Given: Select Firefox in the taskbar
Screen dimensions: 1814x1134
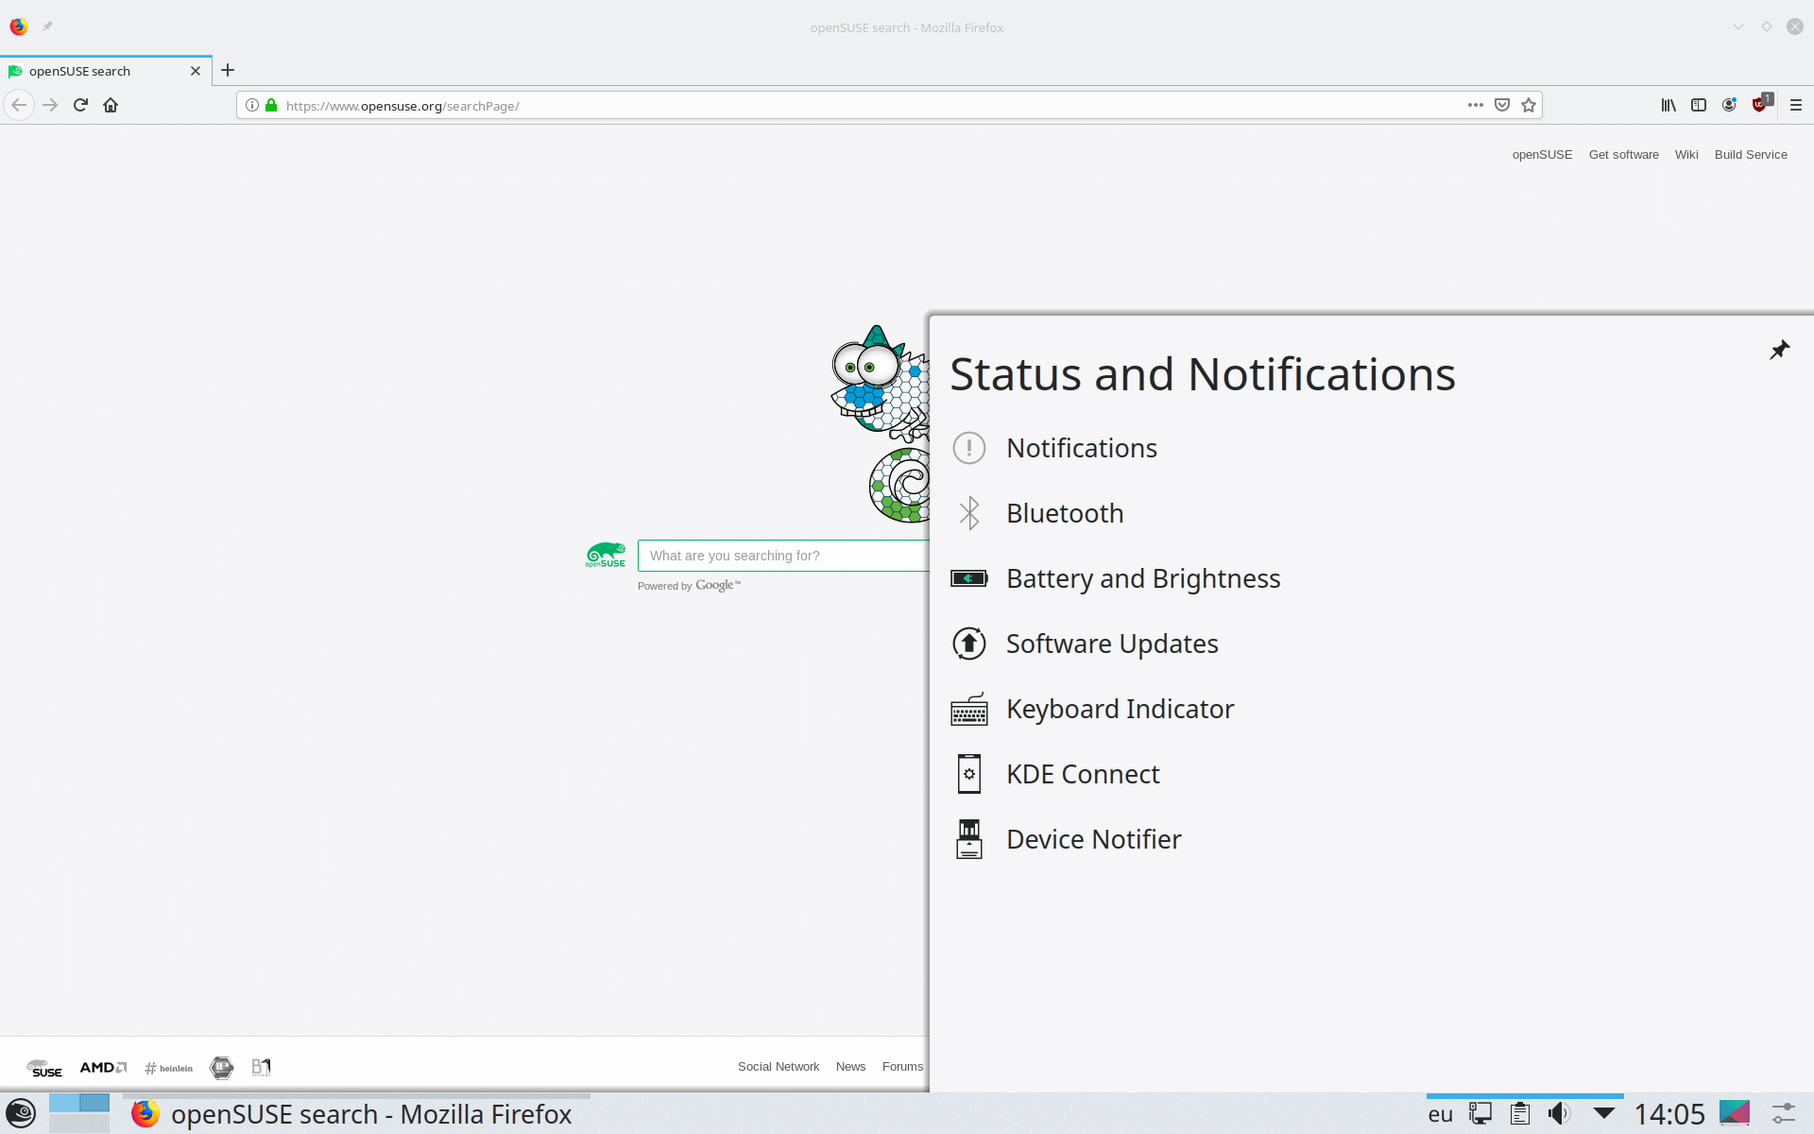Looking at the screenshot, I should (x=355, y=1114).
